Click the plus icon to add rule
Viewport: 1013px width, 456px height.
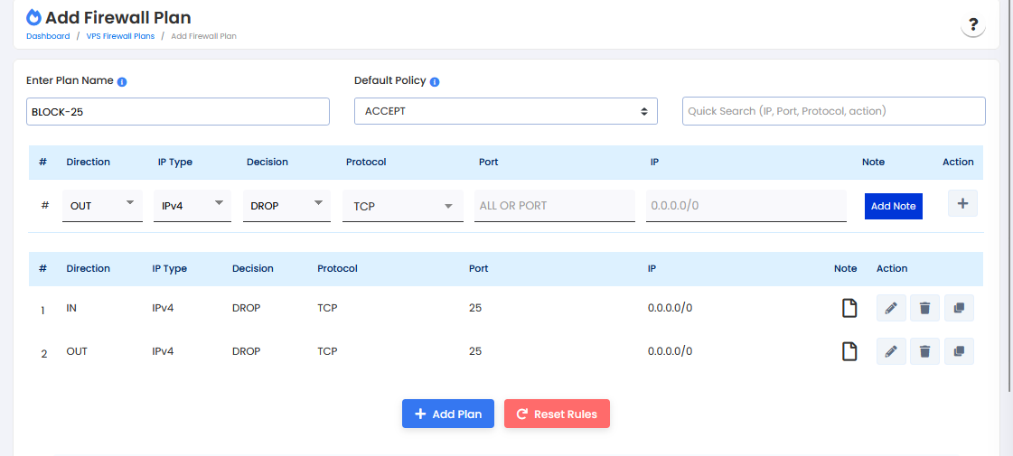962,204
